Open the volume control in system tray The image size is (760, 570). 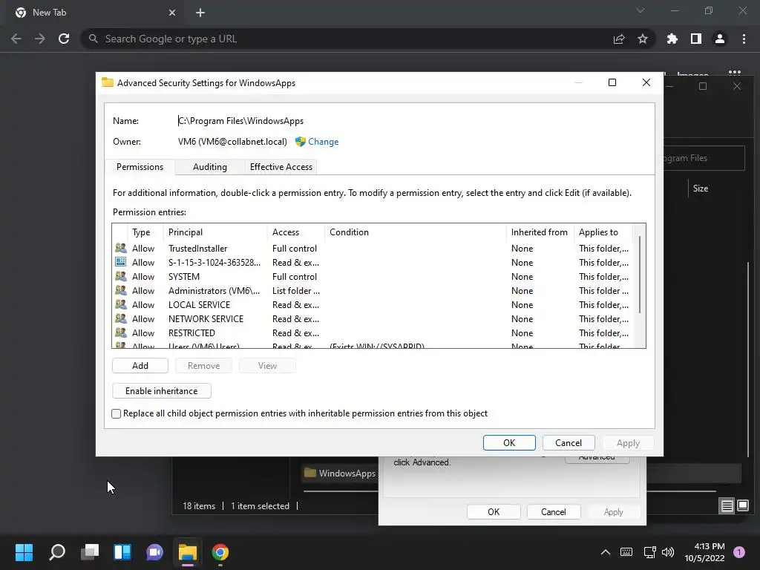click(668, 552)
